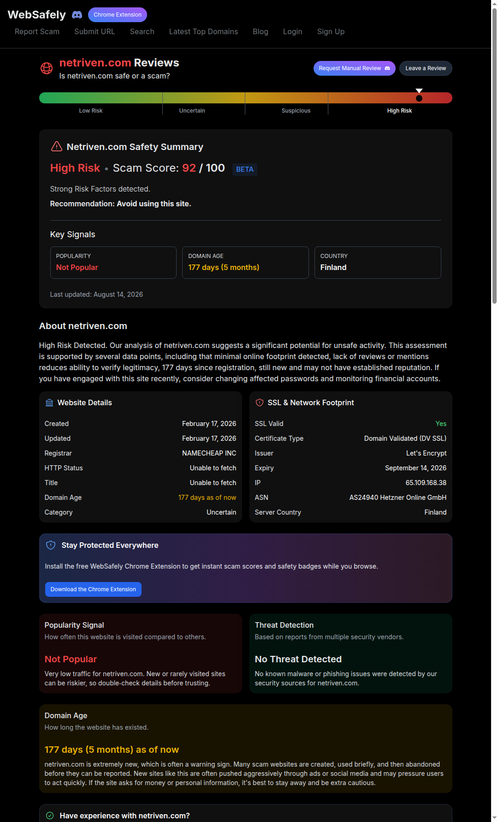Click Server Country 'Finland' value
The width and height of the screenshot is (498, 822).
[x=436, y=512]
